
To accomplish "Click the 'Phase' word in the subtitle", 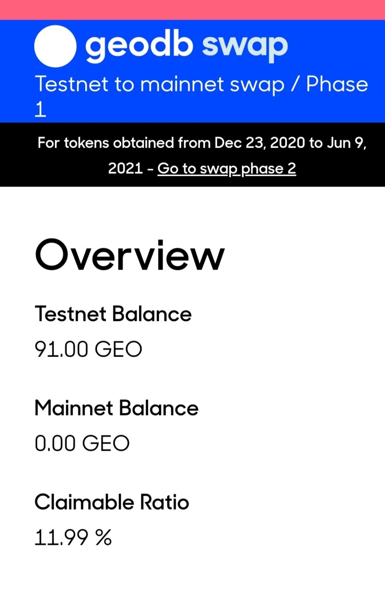I will (337, 85).
